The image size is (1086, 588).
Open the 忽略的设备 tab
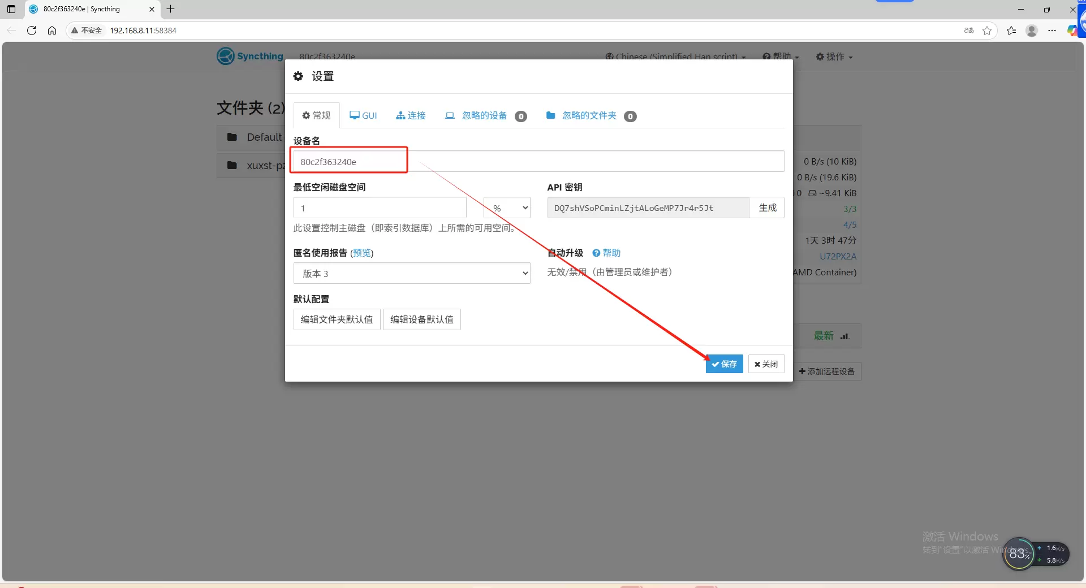tap(485, 116)
